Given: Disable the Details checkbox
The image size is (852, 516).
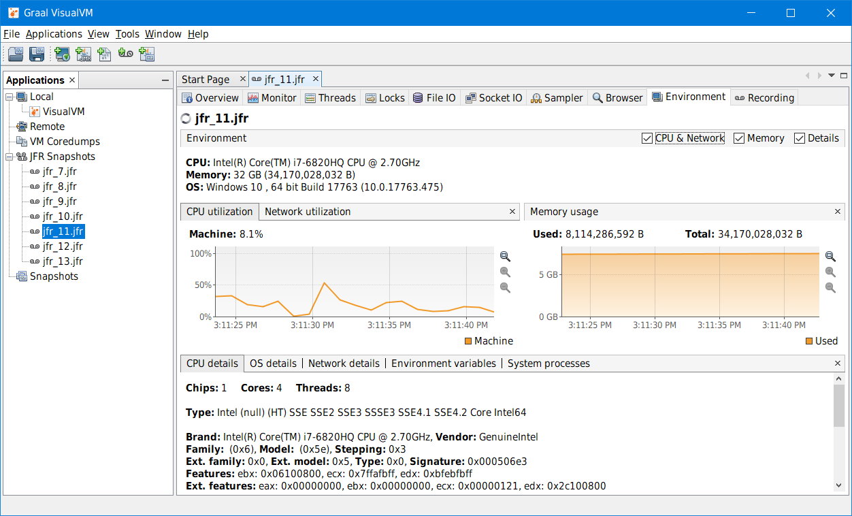Looking at the screenshot, I should (x=800, y=138).
